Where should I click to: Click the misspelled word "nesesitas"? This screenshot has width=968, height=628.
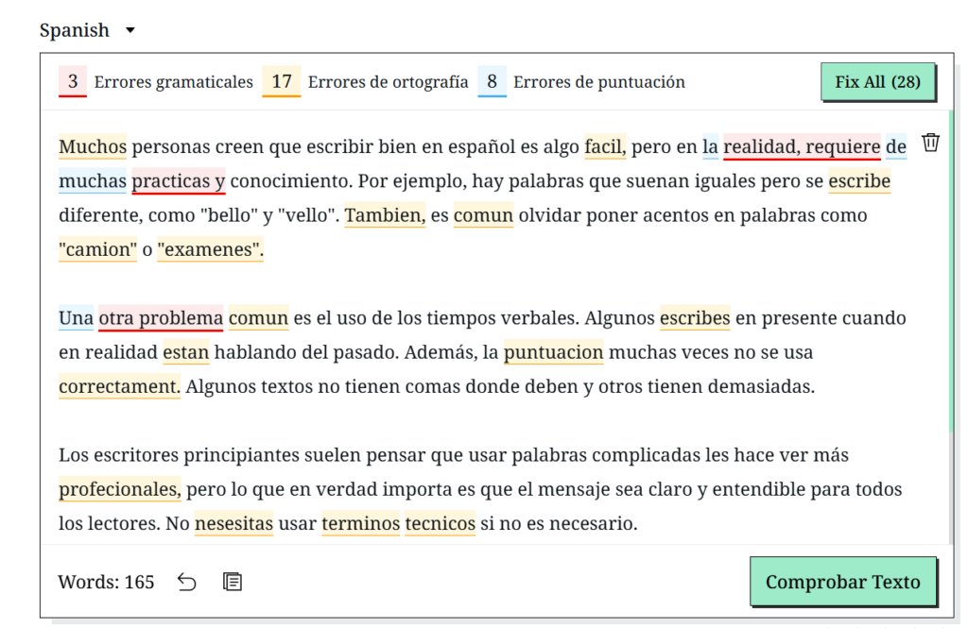233,523
